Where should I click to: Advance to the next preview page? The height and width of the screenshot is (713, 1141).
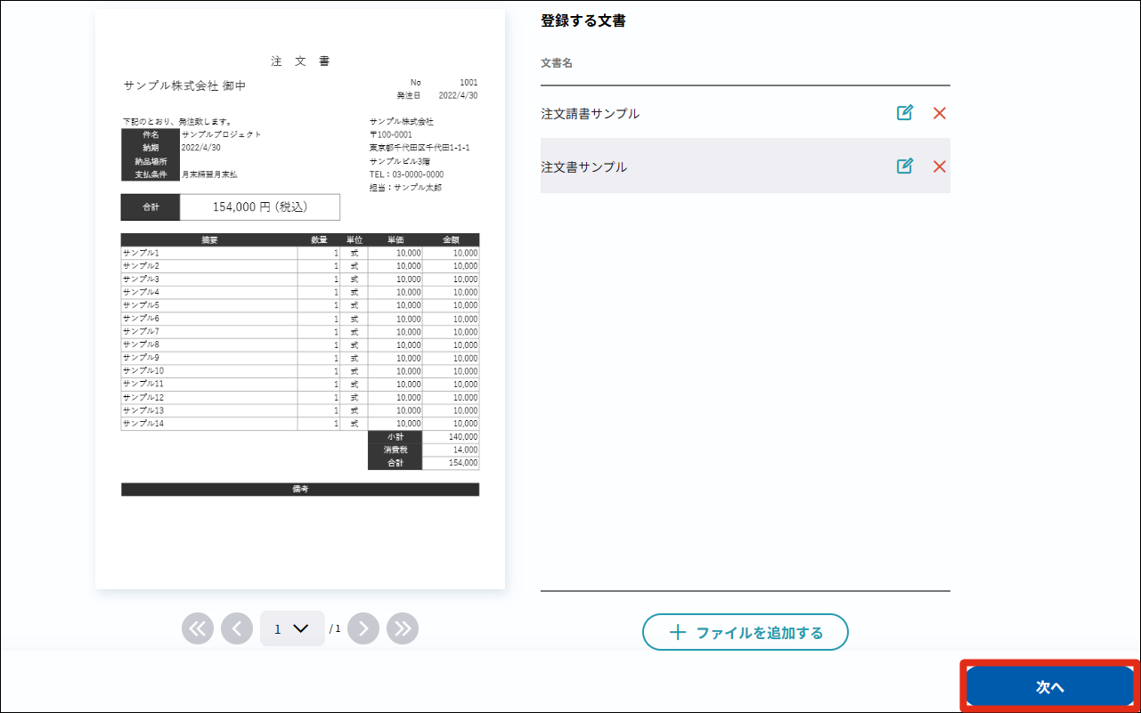(363, 628)
